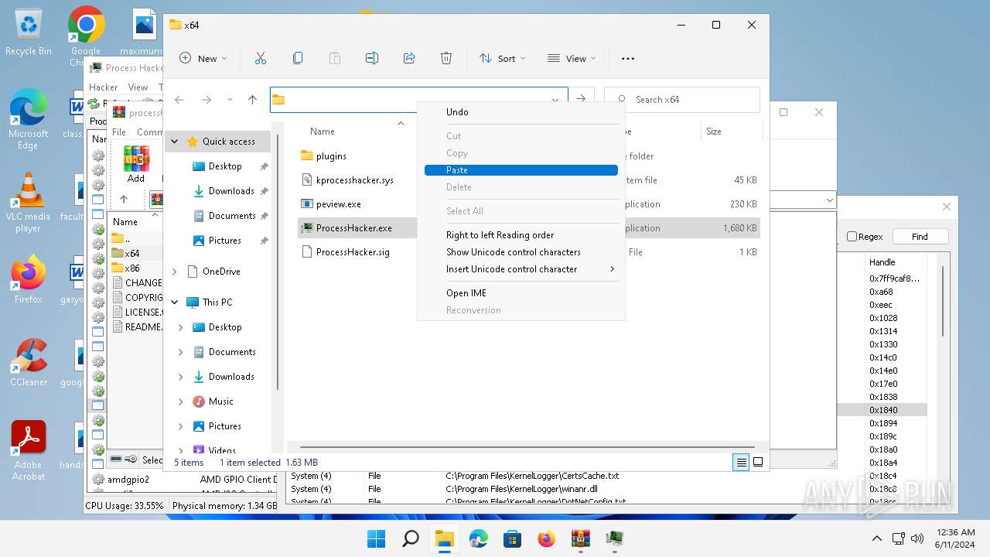The width and height of the screenshot is (990, 557).
Task: Open the Recycle Bin desktop icon
Action: click(29, 32)
